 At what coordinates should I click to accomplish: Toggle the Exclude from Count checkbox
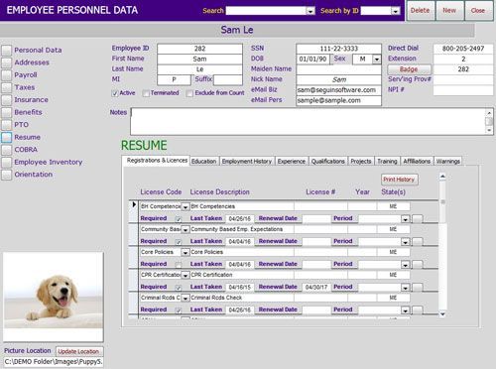(189, 93)
